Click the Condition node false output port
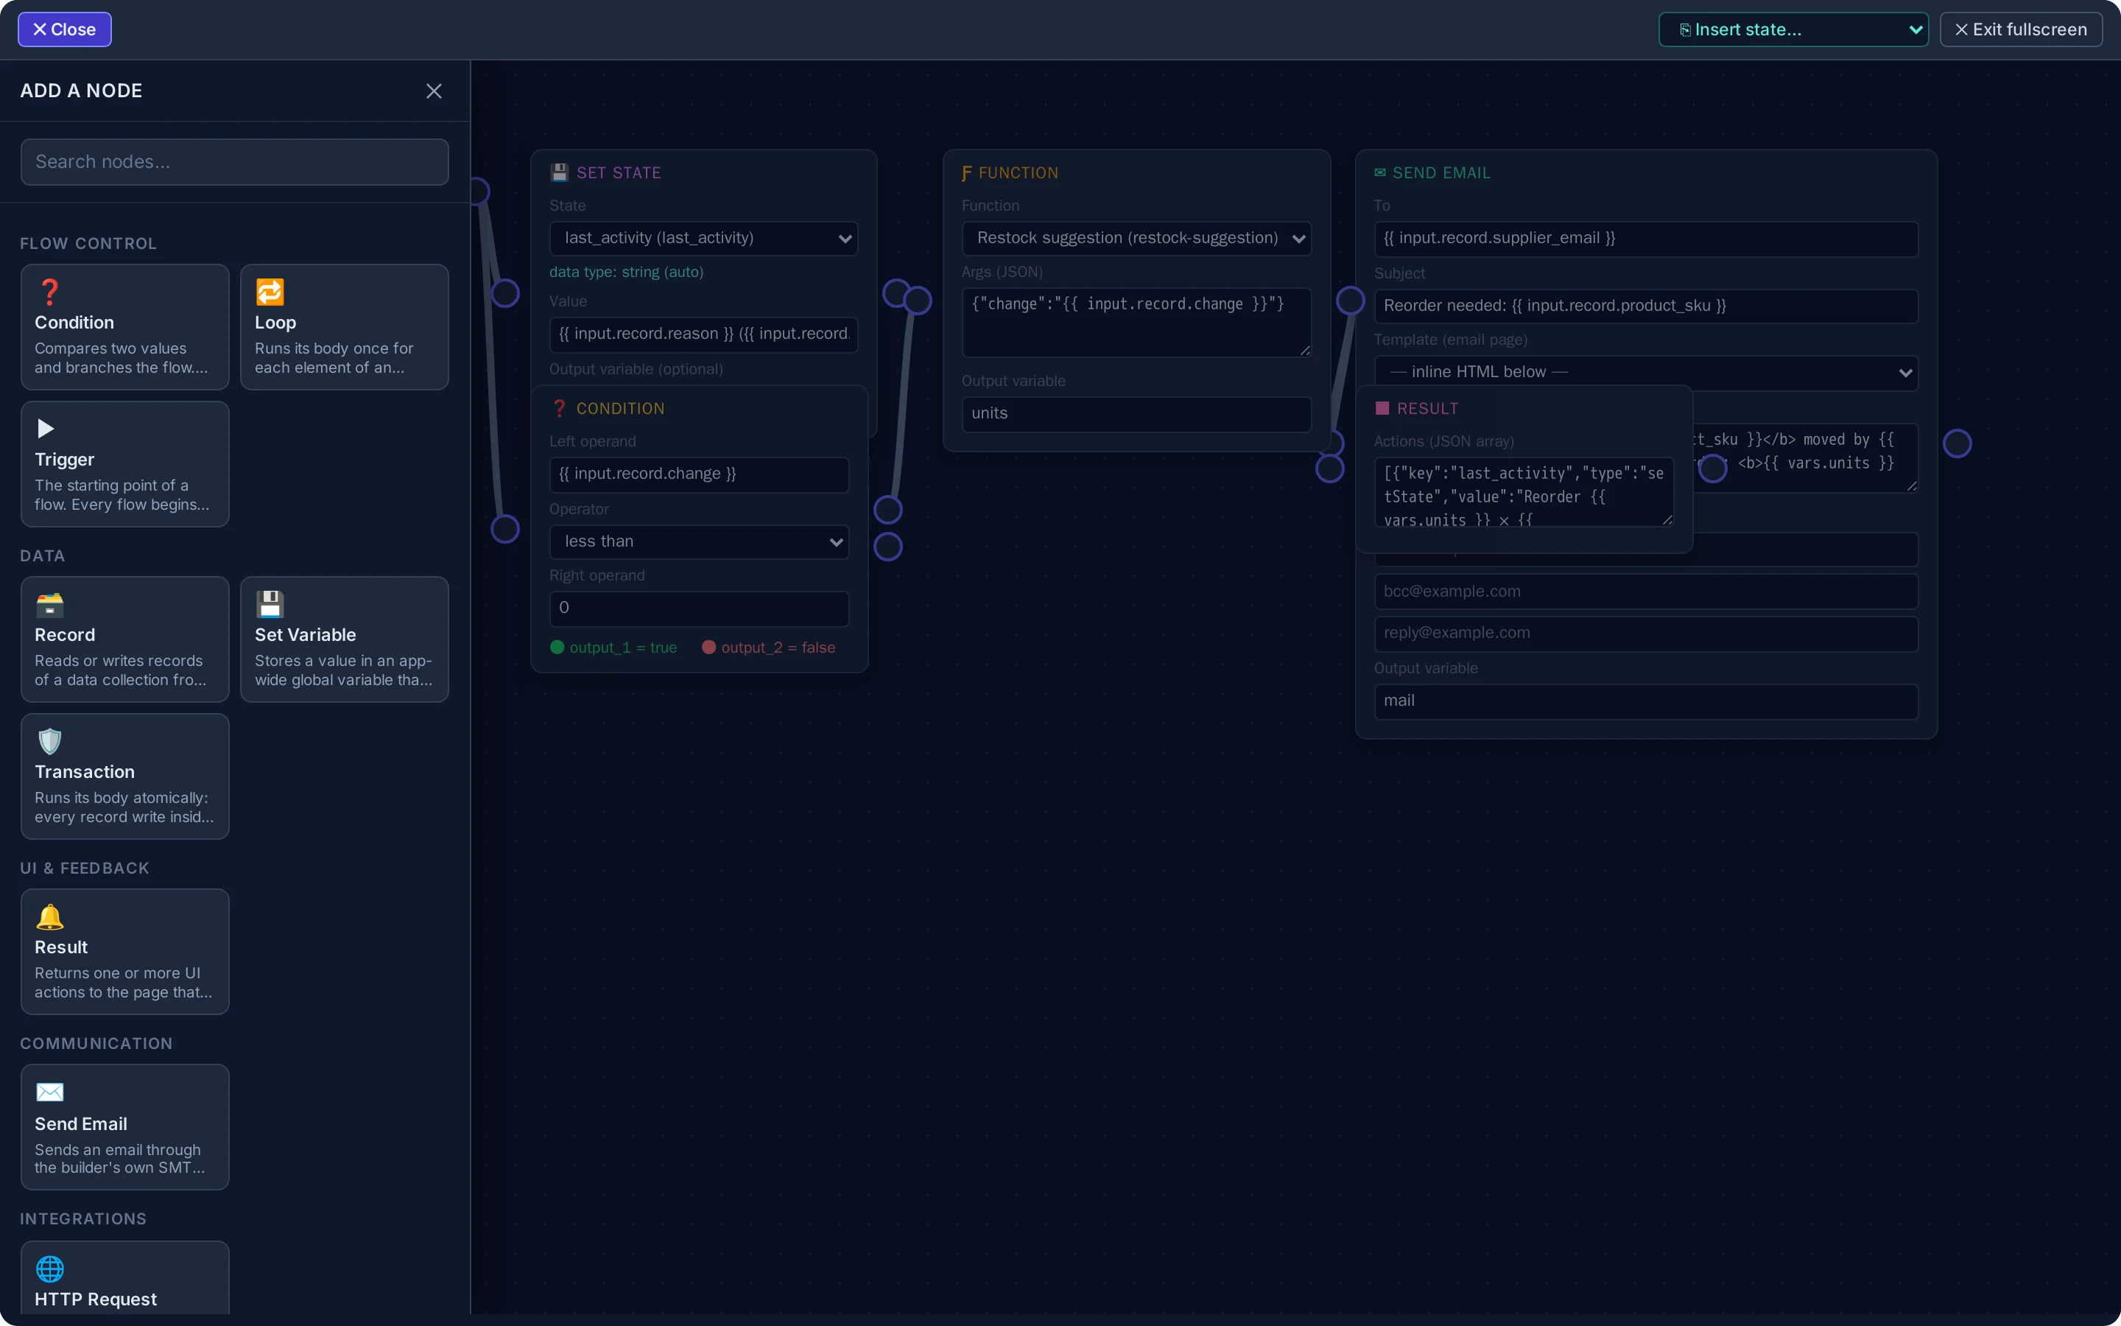Viewport: 2121px width, 1326px height. 888,547
